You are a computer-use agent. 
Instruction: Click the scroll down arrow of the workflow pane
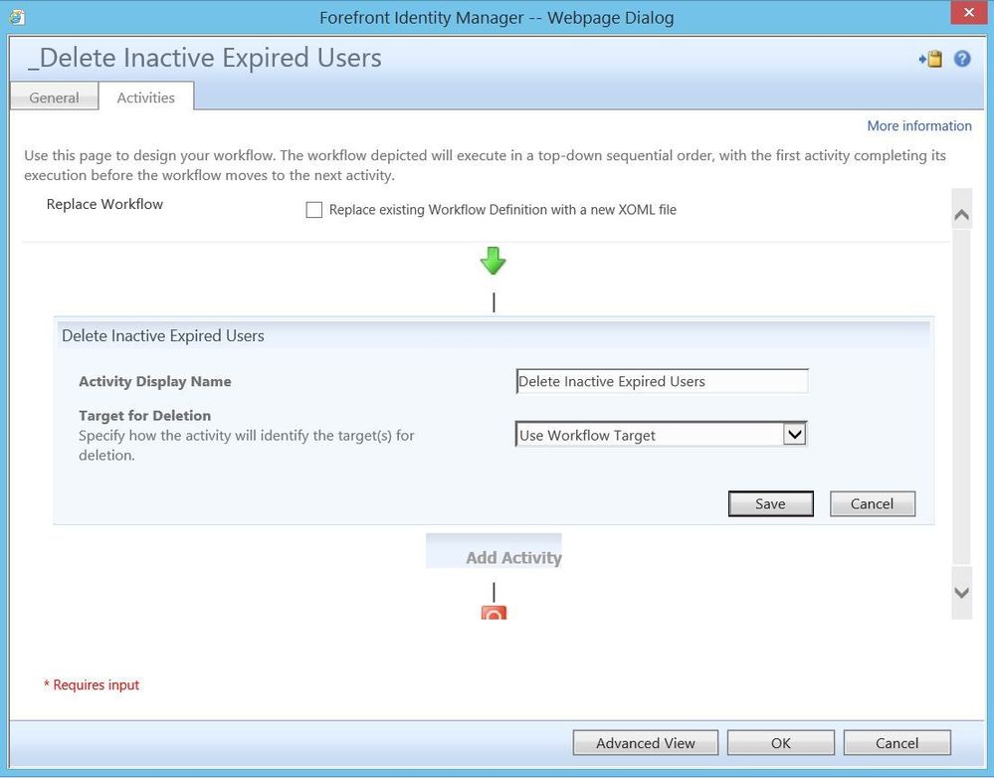962,592
